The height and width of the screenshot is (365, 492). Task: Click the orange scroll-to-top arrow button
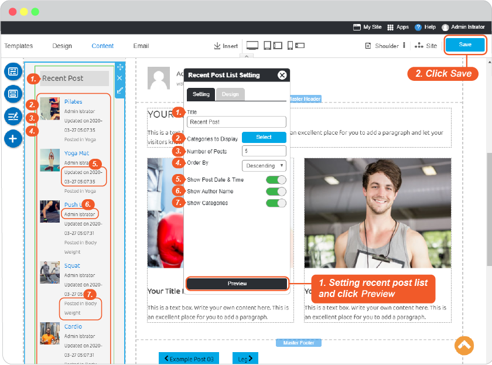464,346
